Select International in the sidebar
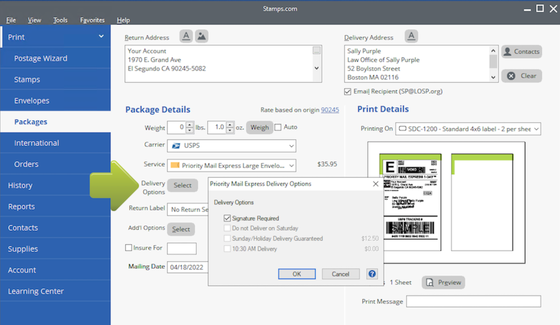The width and height of the screenshot is (560, 325). click(x=37, y=143)
